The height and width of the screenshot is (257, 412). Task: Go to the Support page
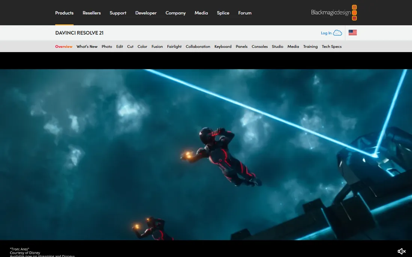(118, 13)
